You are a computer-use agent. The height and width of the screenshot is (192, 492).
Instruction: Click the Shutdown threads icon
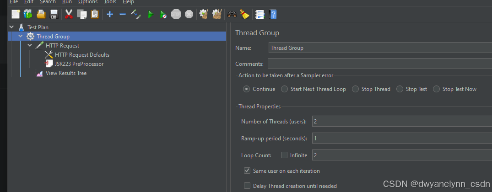click(189, 14)
